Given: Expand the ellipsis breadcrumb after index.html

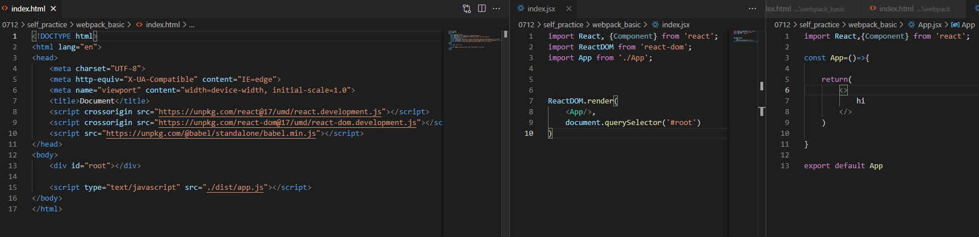Looking at the screenshot, I should point(192,25).
